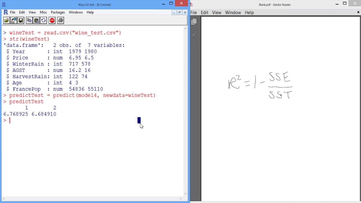Open the attachments paperclip panel in Adobe Reader
The image size is (361, 203).
click(x=194, y=34)
